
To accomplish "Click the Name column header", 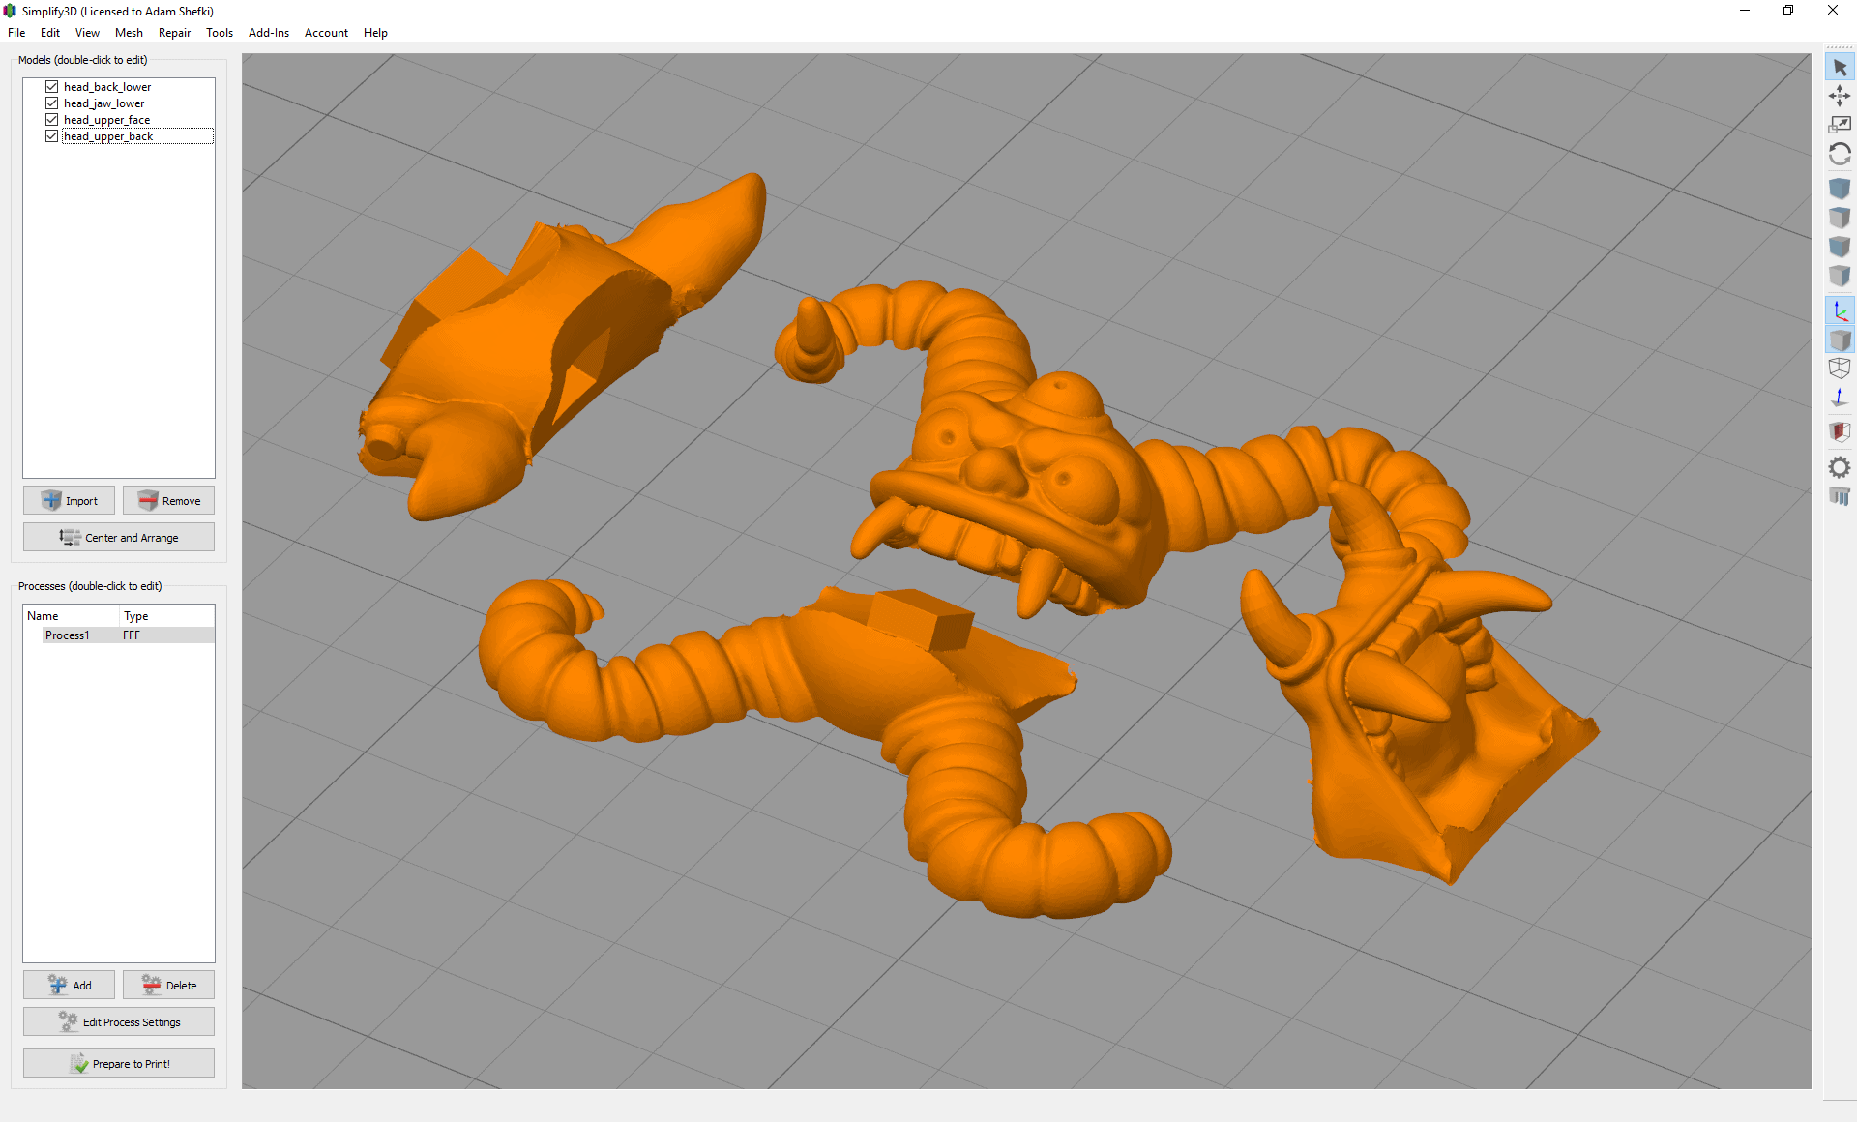I will point(72,616).
